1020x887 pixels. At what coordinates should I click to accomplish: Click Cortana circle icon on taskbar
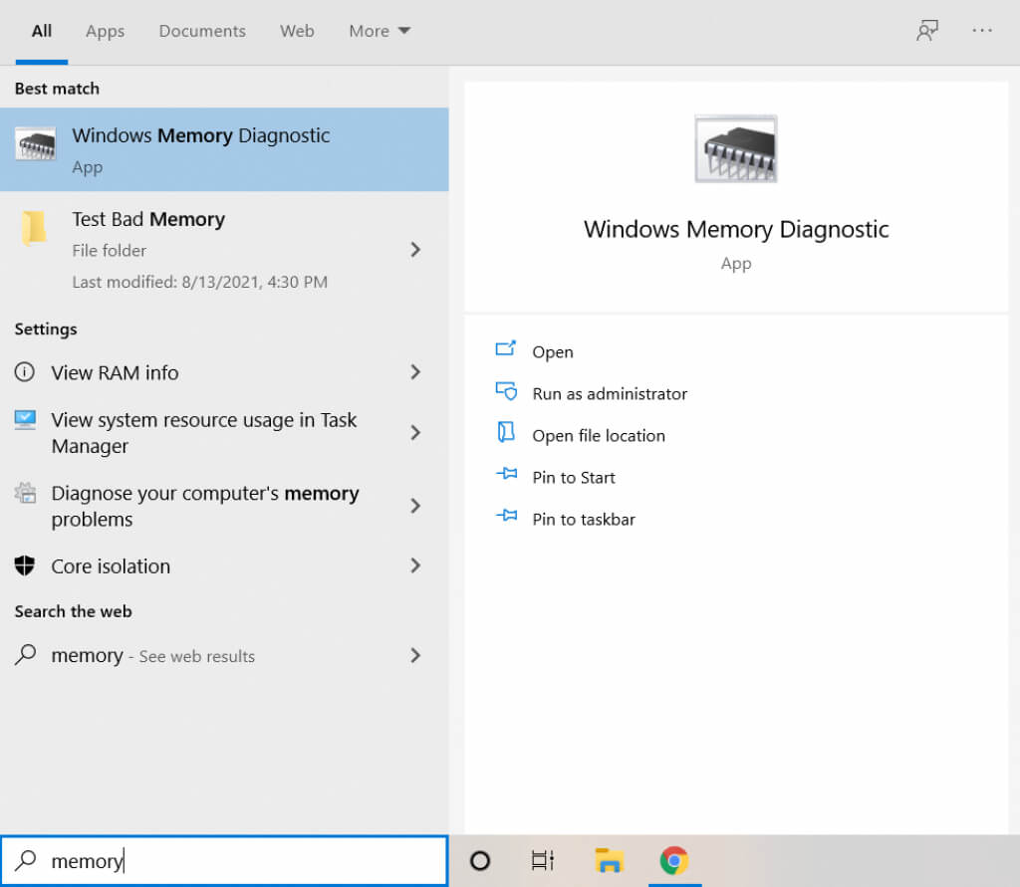pos(480,861)
